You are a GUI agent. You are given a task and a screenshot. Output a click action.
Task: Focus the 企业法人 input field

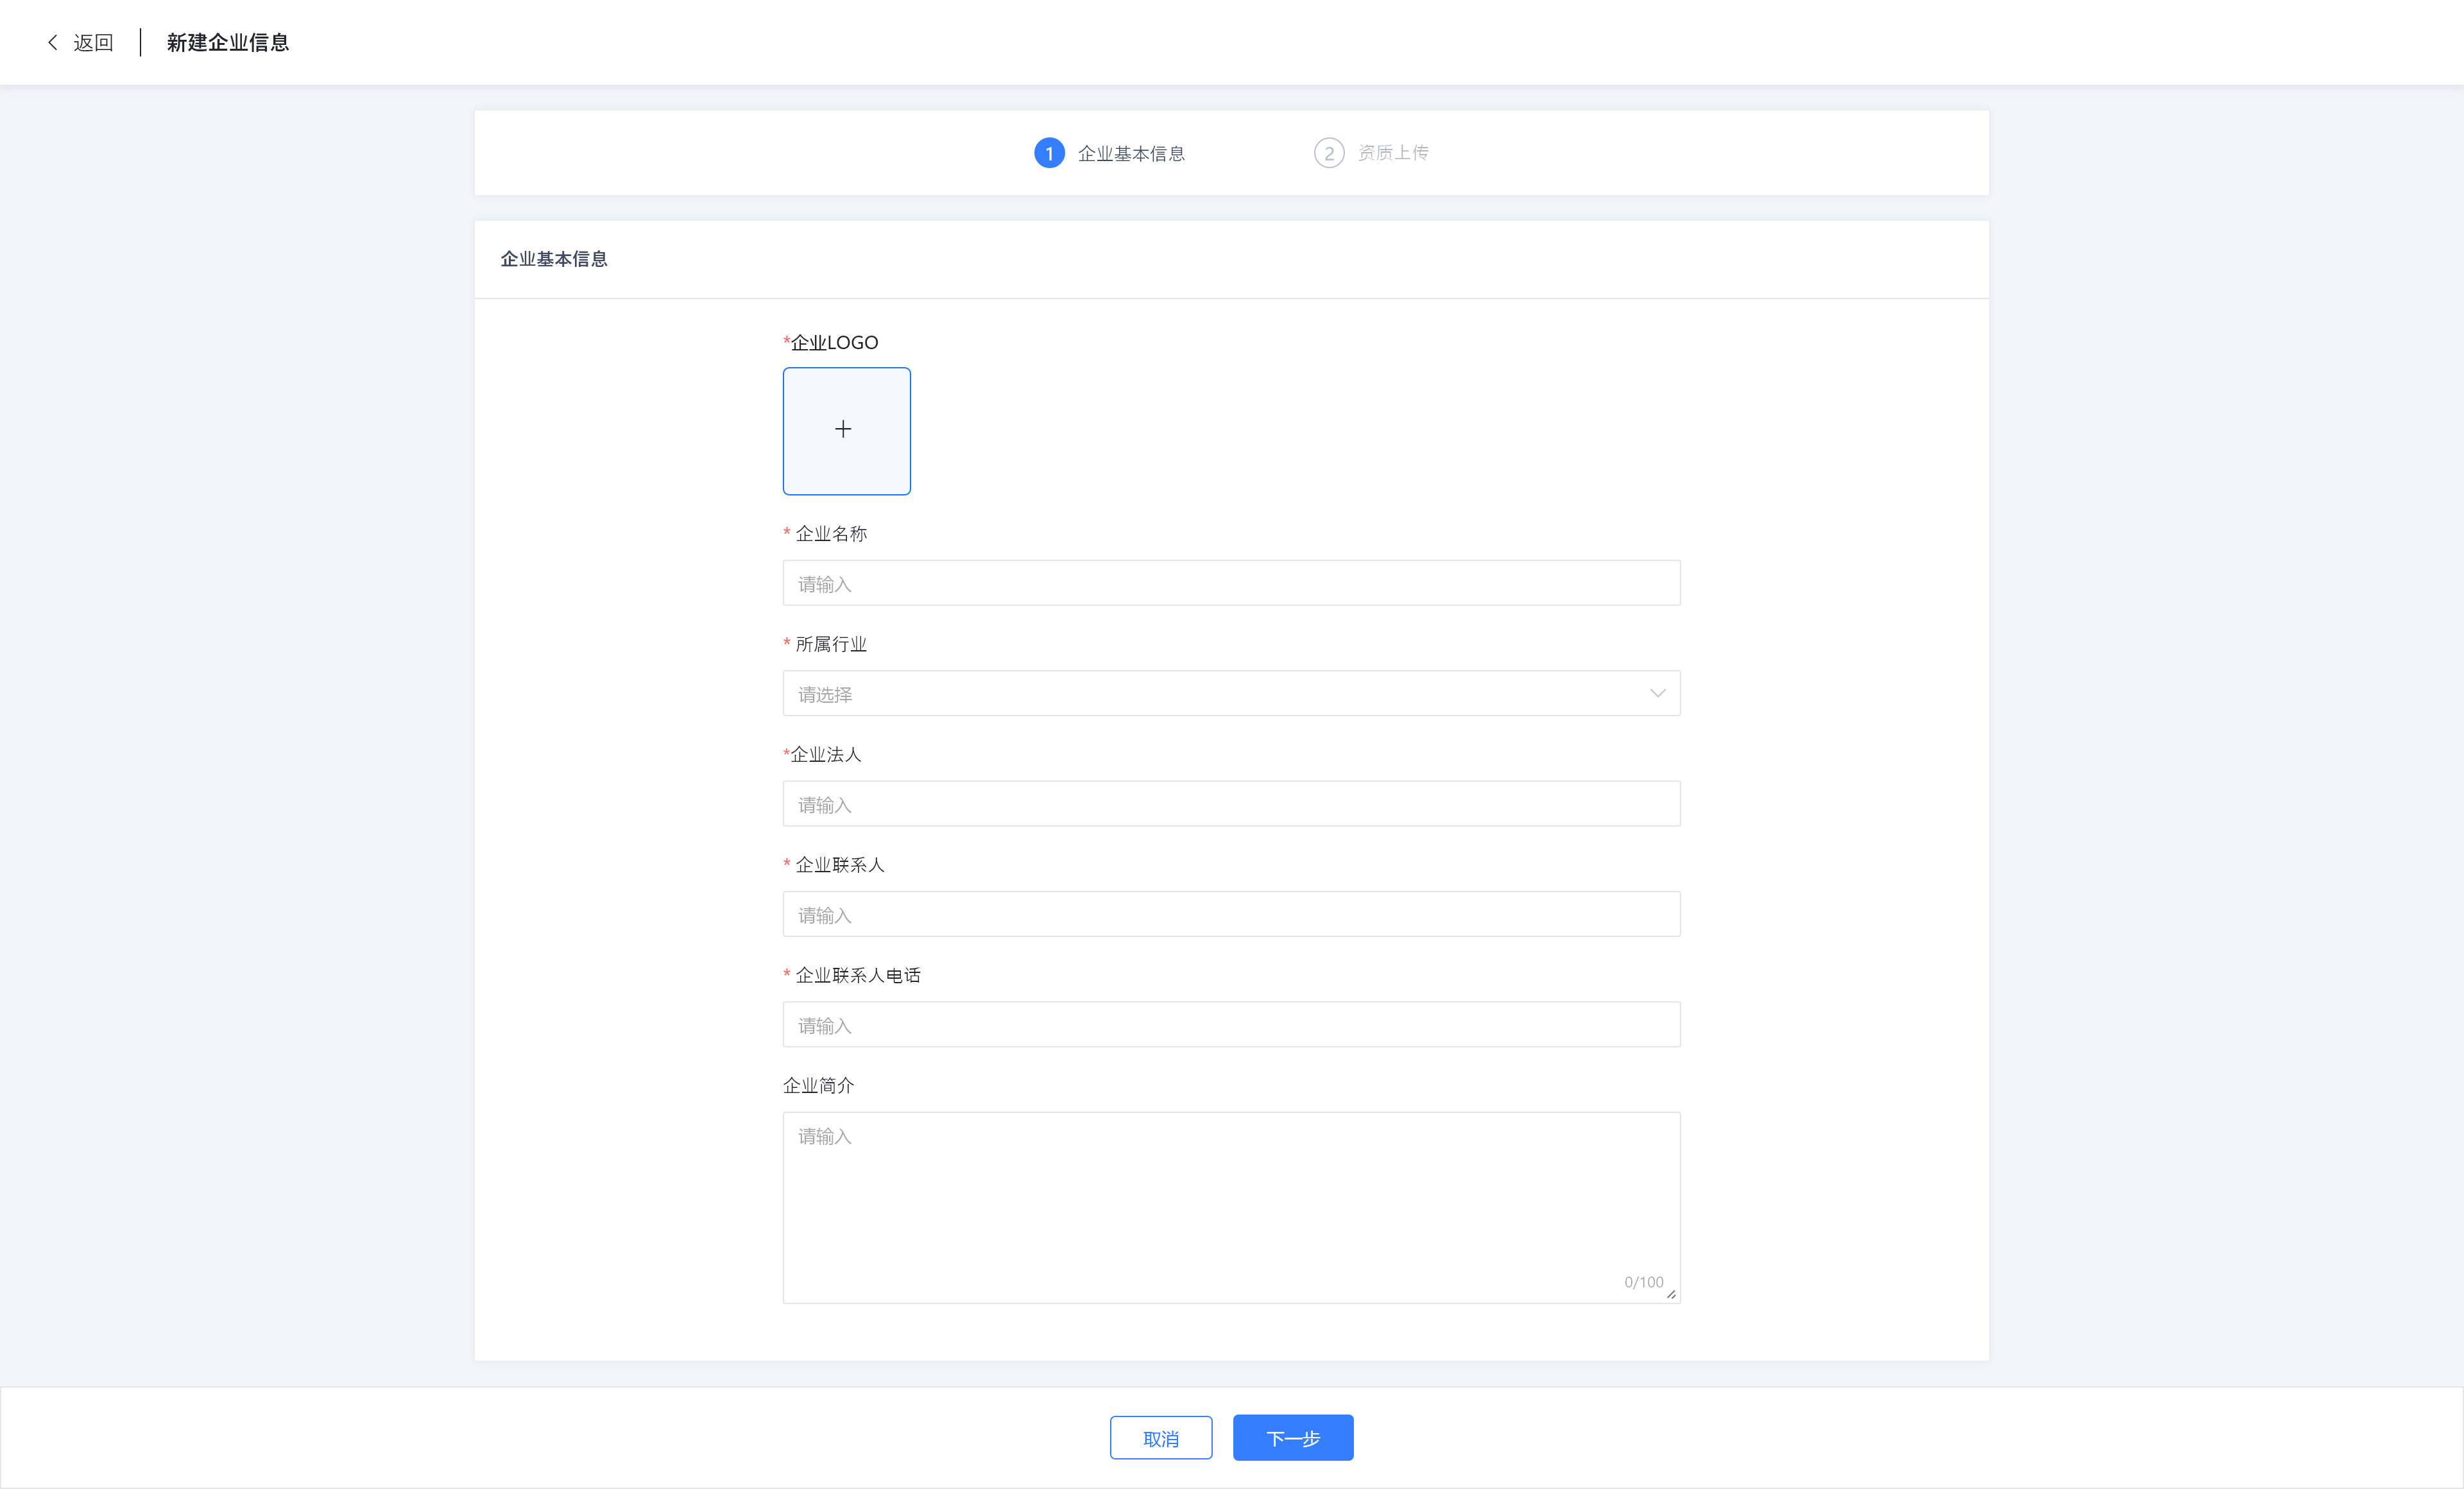point(1231,804)
